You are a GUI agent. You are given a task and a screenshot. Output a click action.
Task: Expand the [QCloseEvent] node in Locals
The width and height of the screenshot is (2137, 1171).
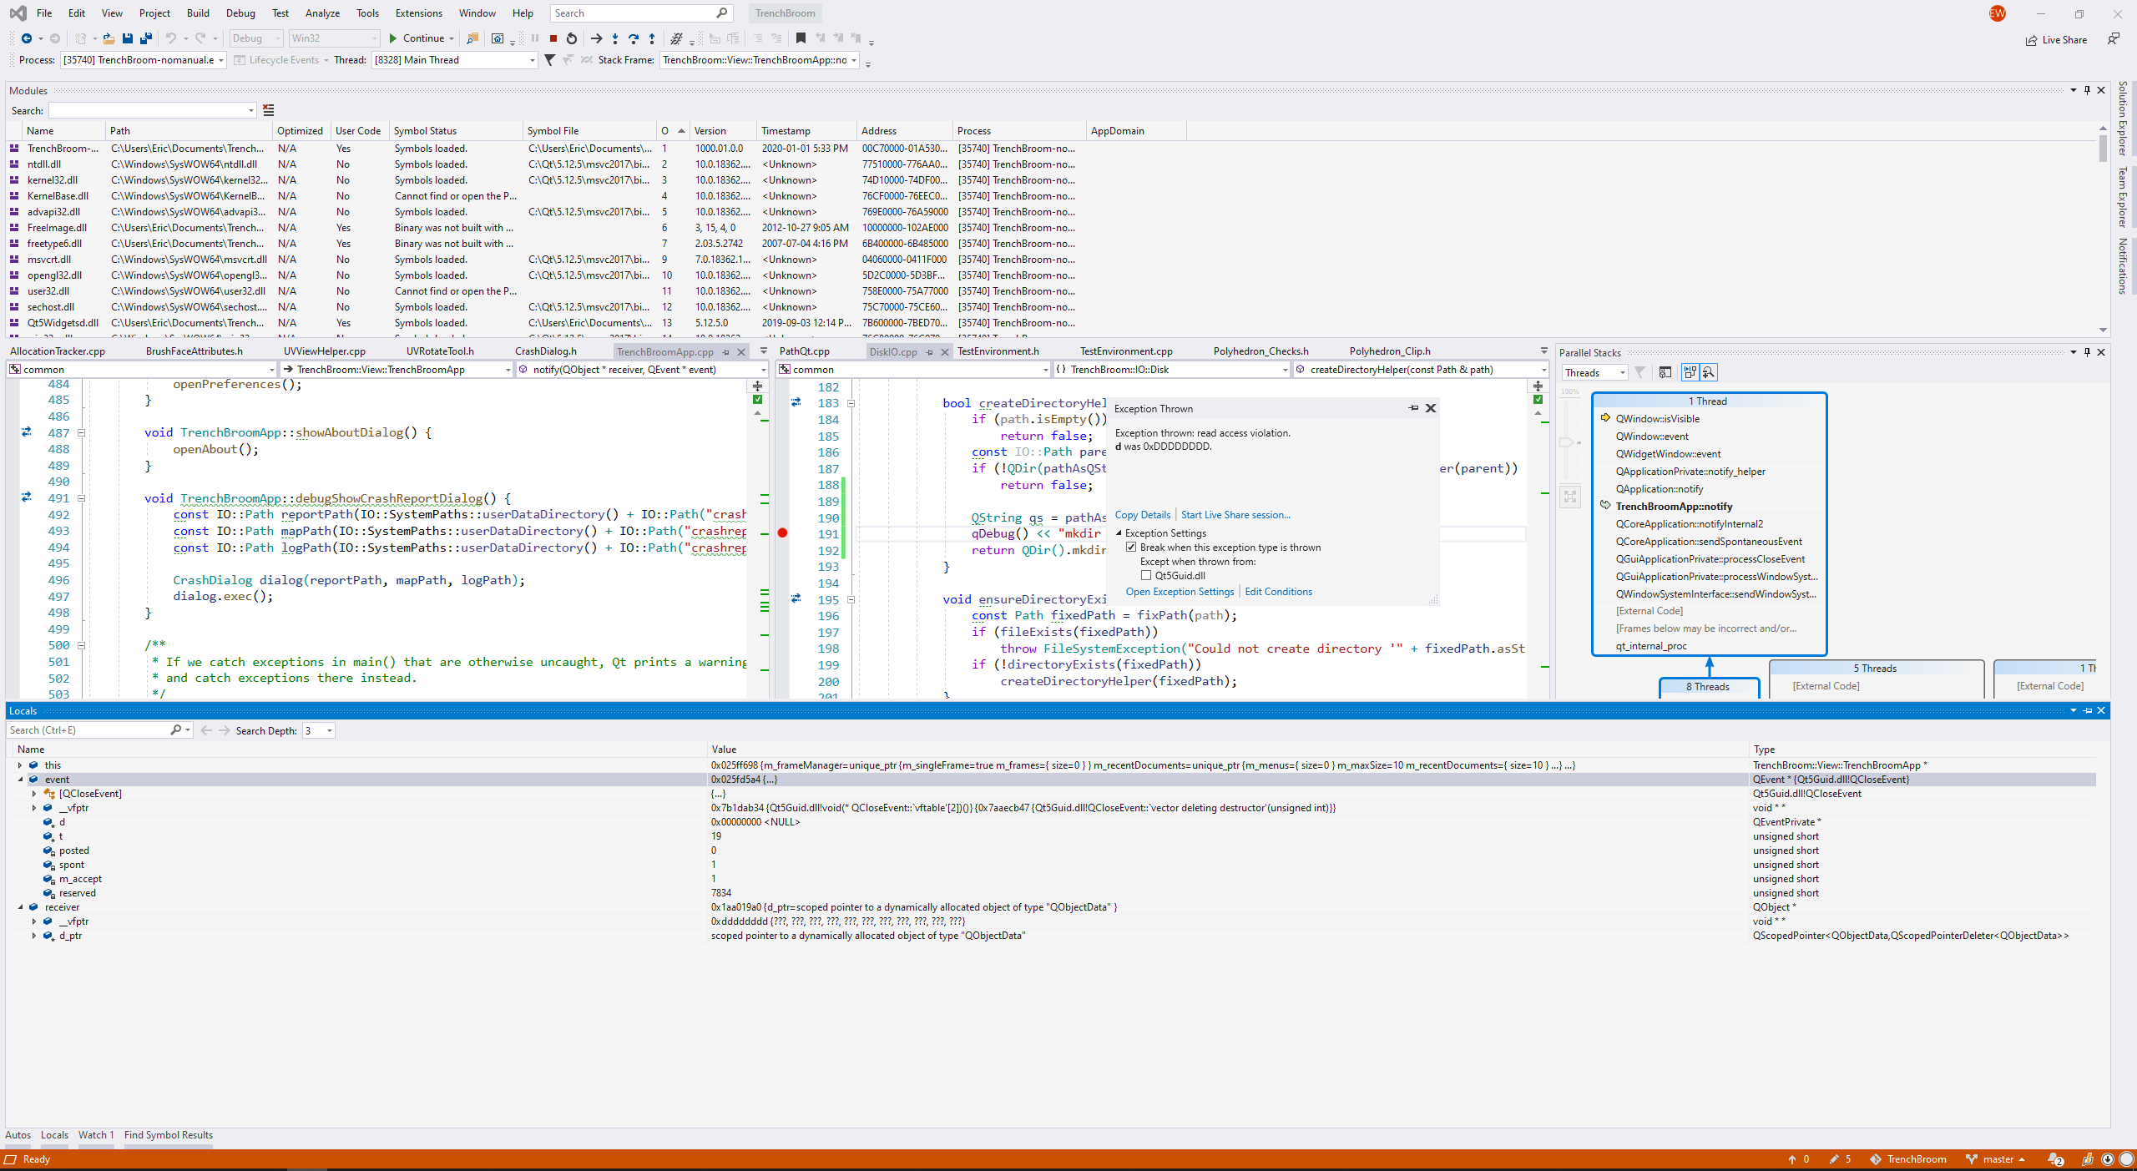pyautogui.click(x=34, y=794)
